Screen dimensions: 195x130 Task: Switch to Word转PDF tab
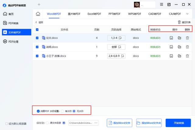pos(54,14)
